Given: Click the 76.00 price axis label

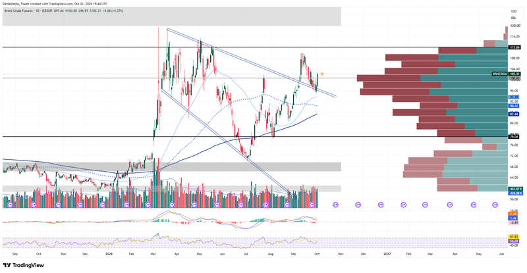Looking at the screenshot, I should pos(514,145).
